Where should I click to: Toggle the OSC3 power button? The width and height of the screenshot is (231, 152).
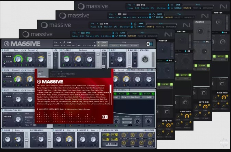[3, 90]
